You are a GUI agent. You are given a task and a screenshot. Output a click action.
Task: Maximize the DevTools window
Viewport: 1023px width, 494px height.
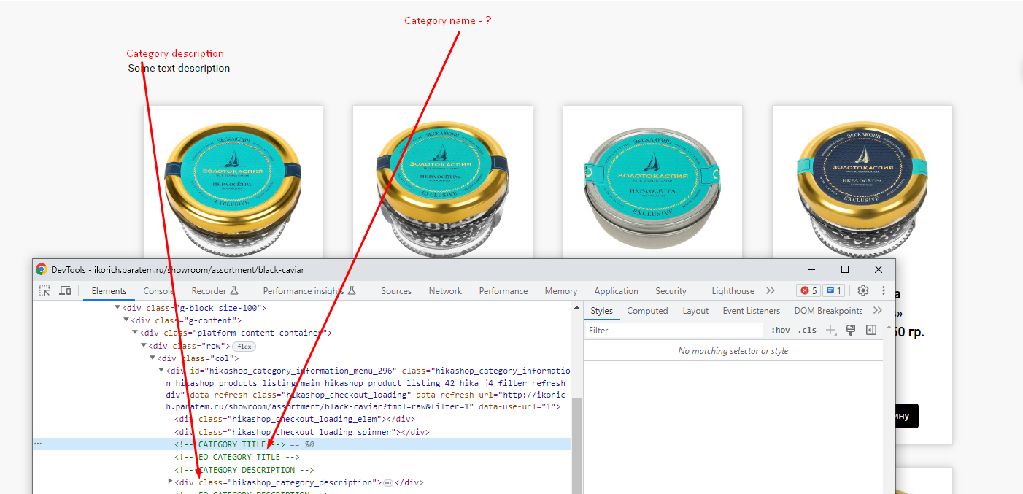[x=844, y=269]
